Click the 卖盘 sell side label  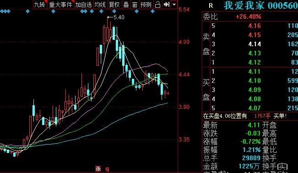pos(206,44)
